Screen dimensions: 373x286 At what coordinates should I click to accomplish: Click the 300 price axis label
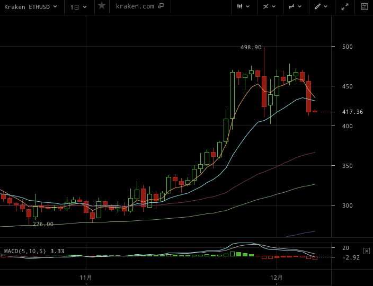[348, 205]
